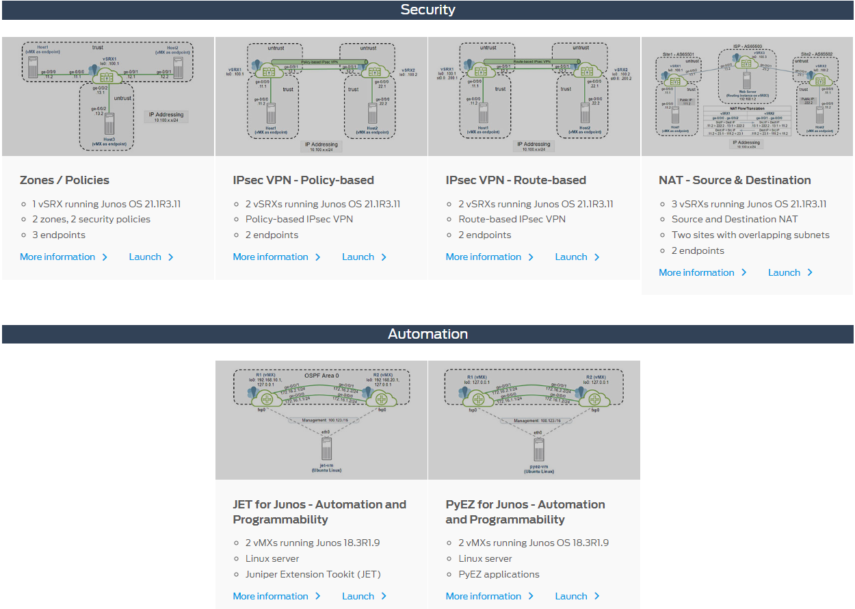Open More information for IPsec VPN - Policy-based
855x609 pixels.
tap(272, 256)
